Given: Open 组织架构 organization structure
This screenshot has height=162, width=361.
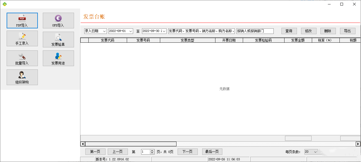Looking at the screenshot, I should point(22,77).
